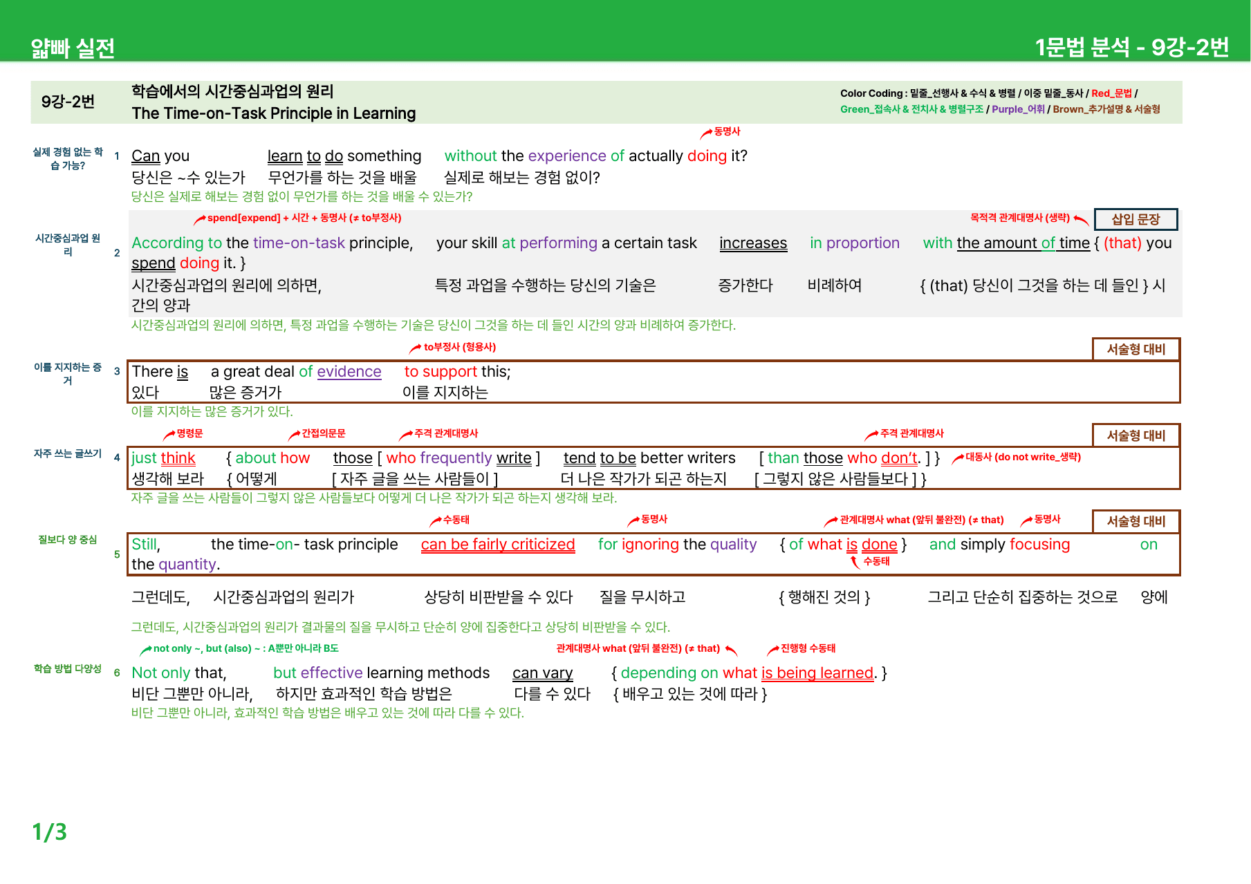Click 'Green_접속사 & 전치사 & 병렬구조' legend entry

click(911, 109)
